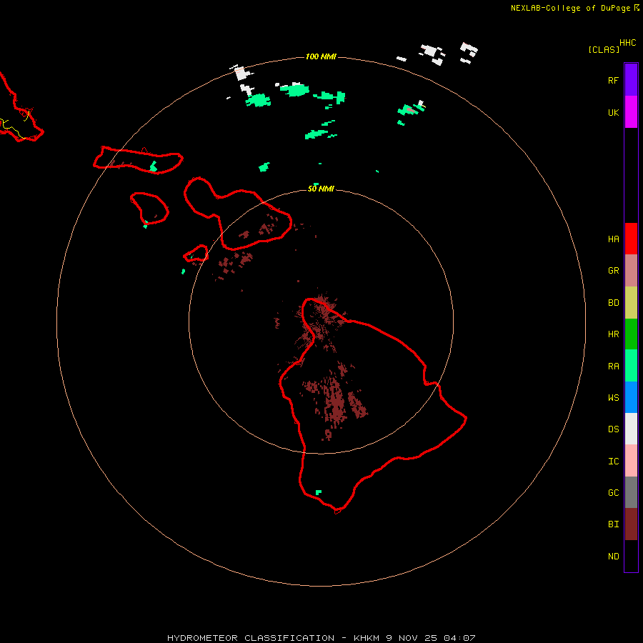
Task: Click the "HR" legend label
Action: click(613, 334)
